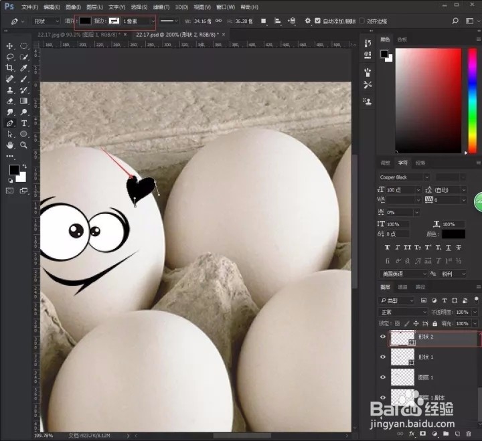482x441 pixels.
Task: Open path arrangement options
Action: (x=291, y=21)
